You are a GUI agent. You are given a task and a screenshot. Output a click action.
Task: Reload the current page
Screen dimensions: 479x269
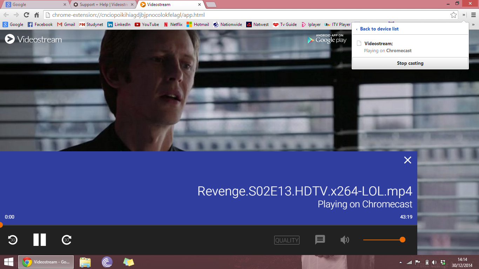[26, 15]
